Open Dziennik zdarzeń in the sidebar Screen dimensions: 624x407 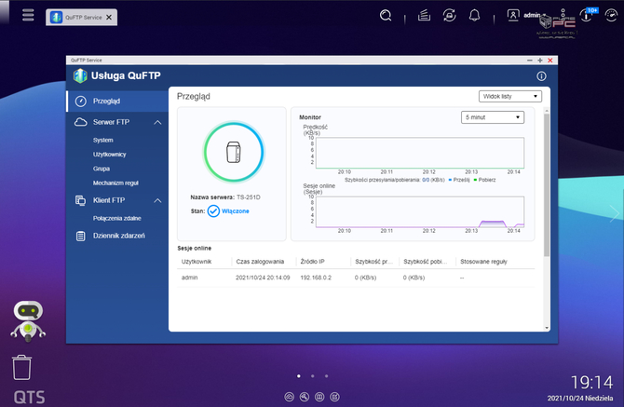coord(117,236)
